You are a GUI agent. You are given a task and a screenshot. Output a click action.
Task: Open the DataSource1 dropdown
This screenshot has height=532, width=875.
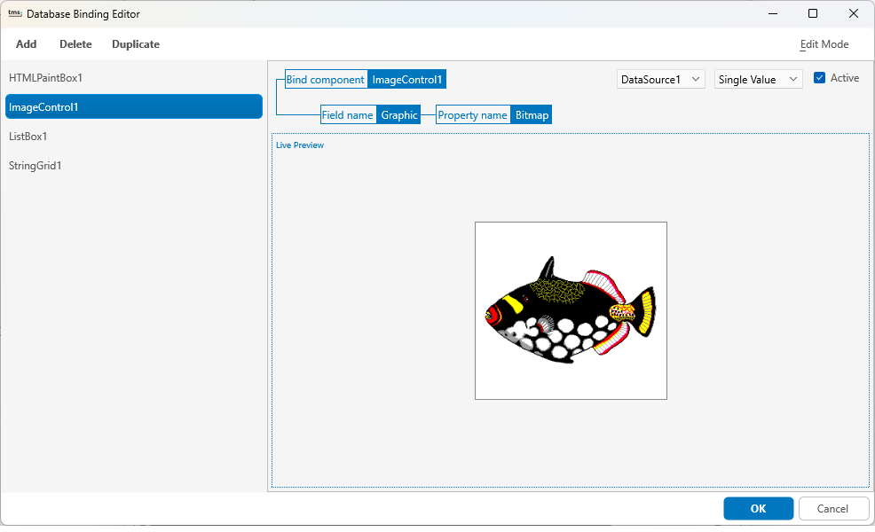pos(660,79)
